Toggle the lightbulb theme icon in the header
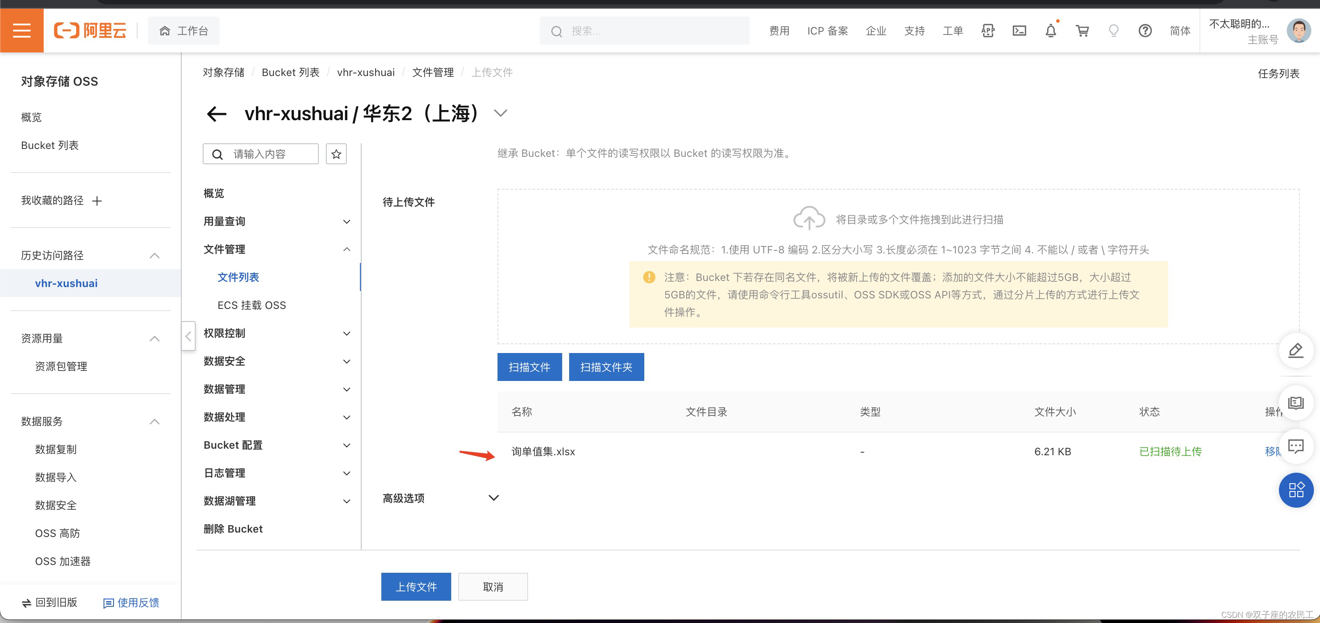 click(1113, 31)
